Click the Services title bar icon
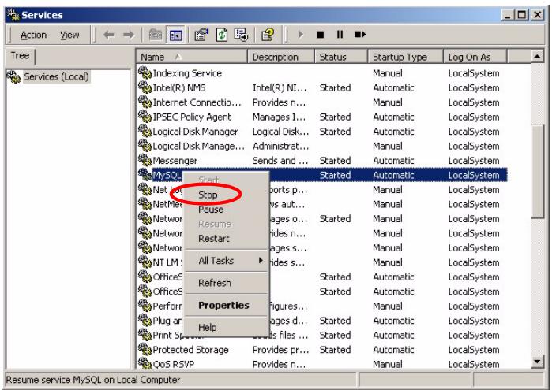This screenshot has height=390, width=552. (x=13, y=15)
